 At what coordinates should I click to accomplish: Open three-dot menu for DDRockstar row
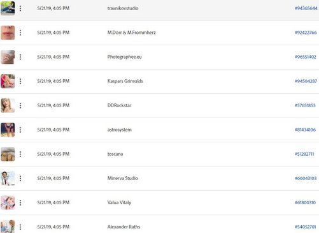[20, 105]
